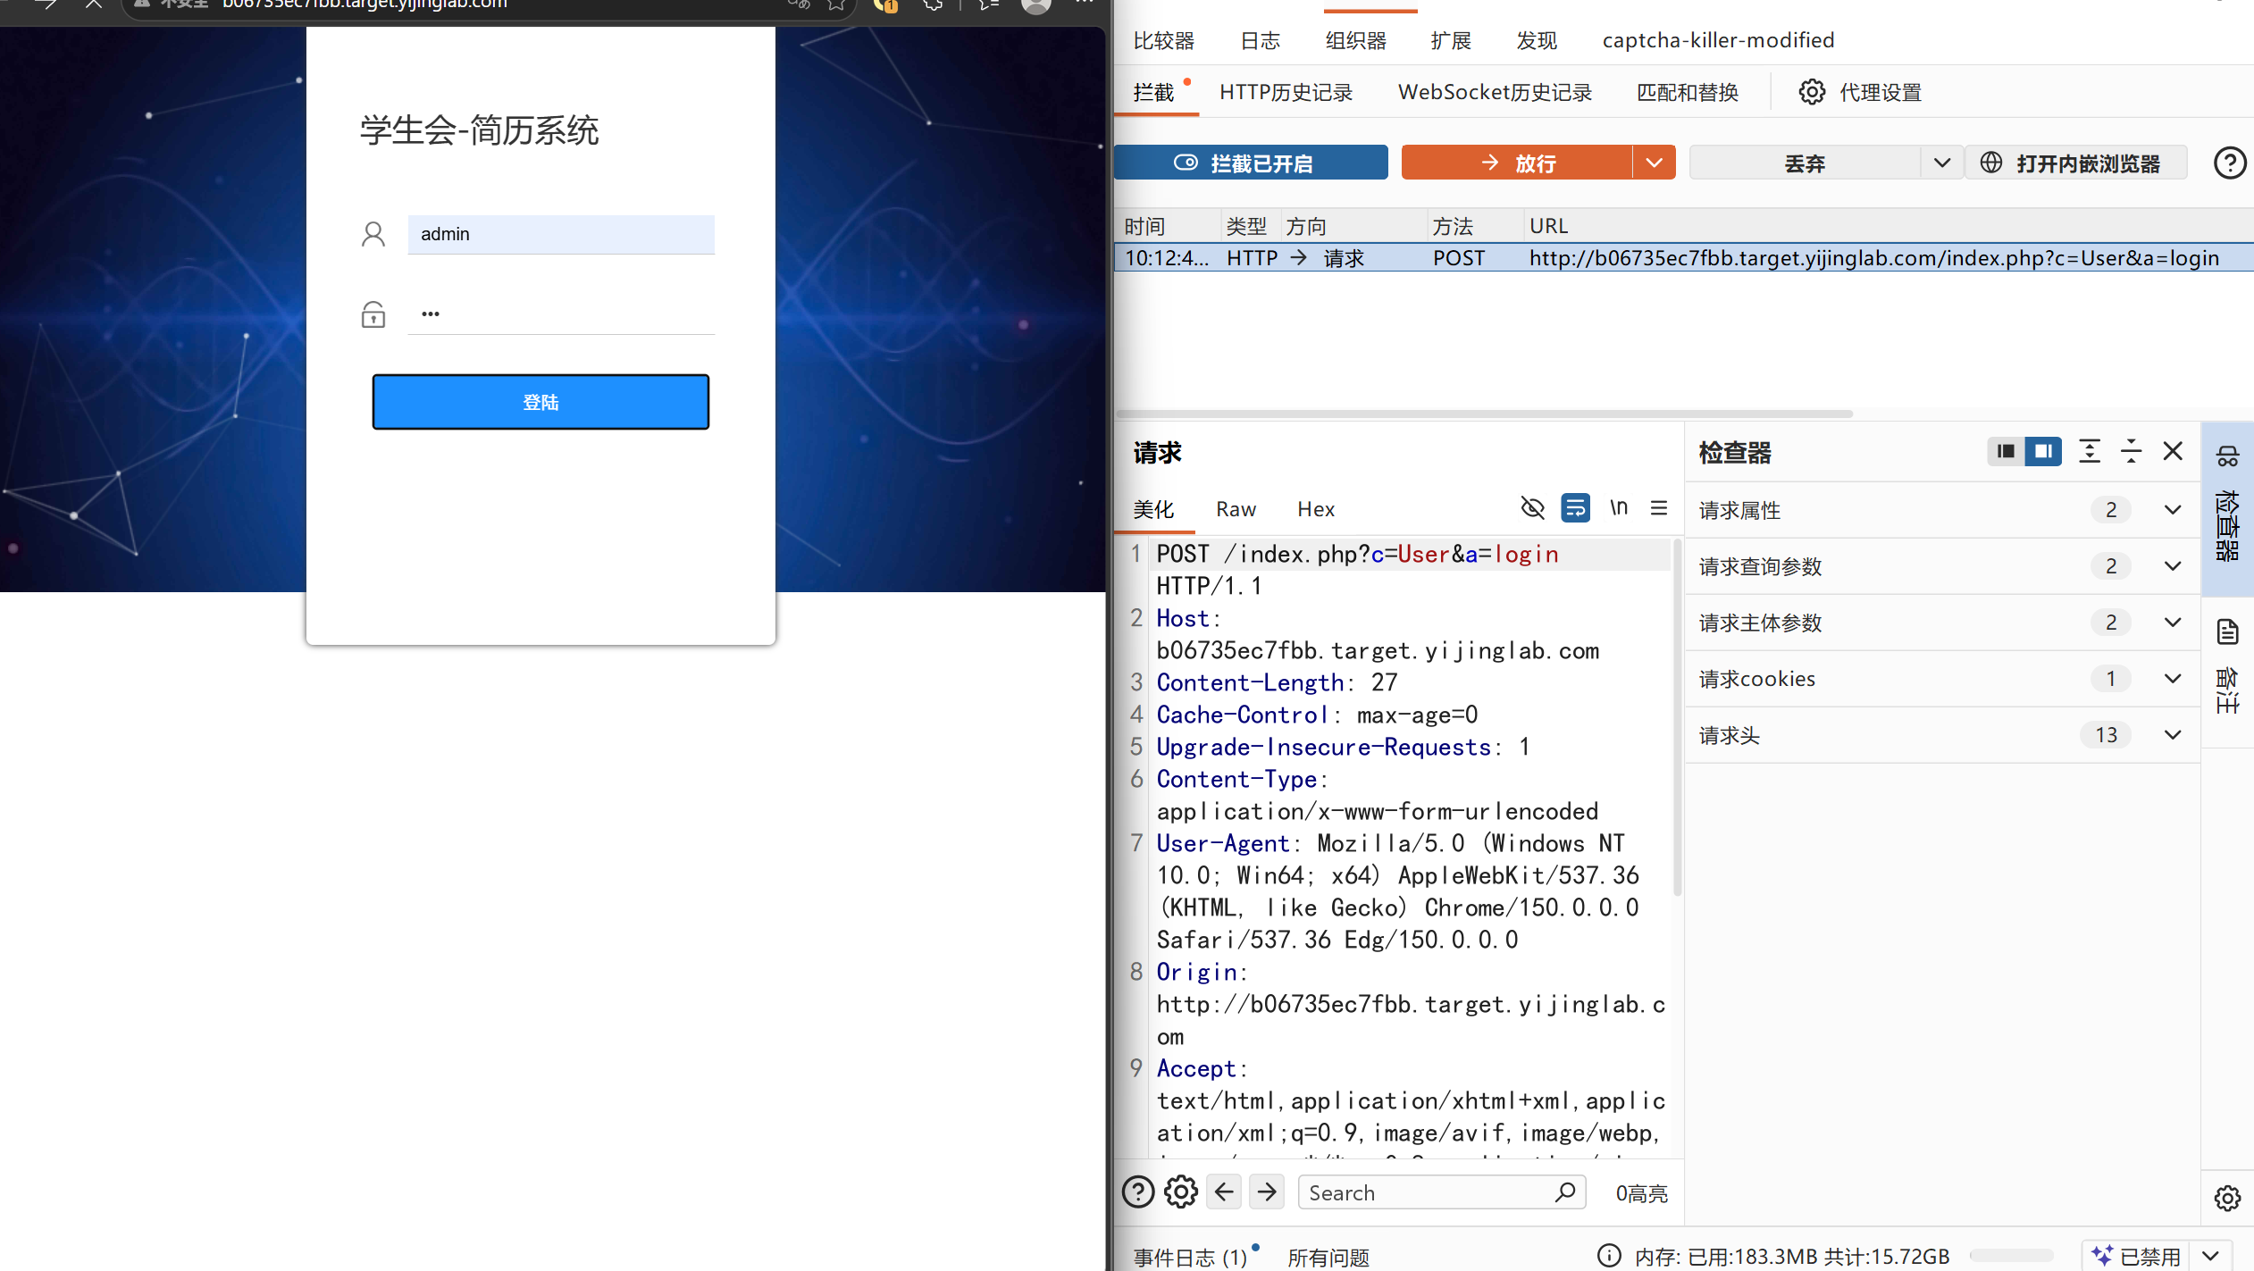Open the search settings gear at bottom

pos(1181,1192)
